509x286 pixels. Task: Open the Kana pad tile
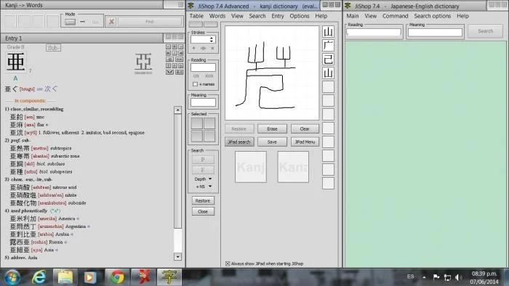[293, 167]
